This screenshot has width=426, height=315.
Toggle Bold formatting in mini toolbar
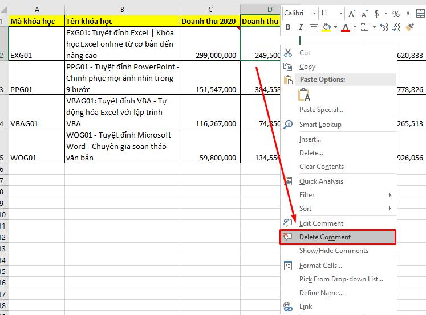click(288, 27)
